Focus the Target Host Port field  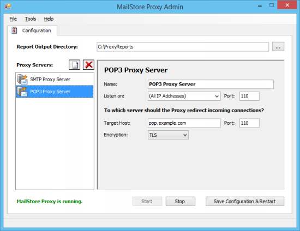pos(249,123)
